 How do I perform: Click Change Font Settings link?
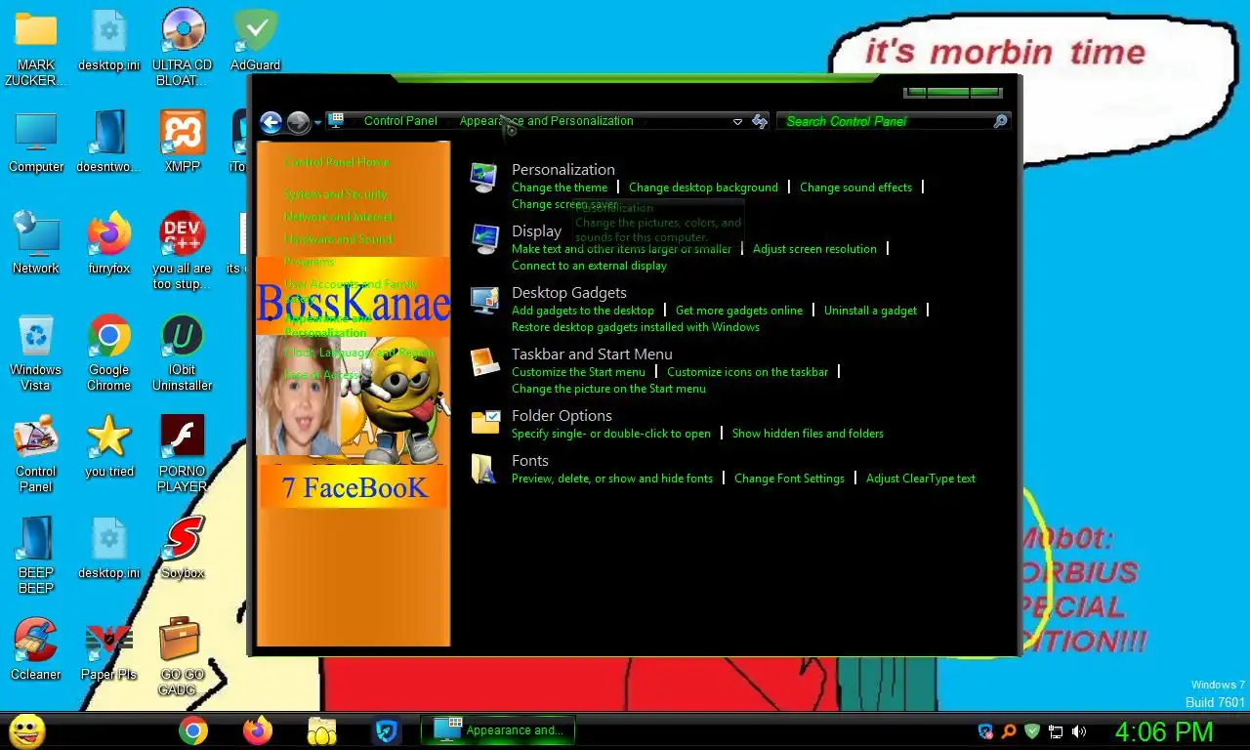[789, 479]
